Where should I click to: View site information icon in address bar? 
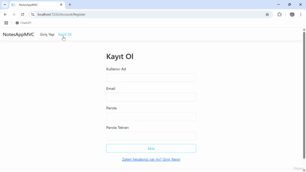33,14
